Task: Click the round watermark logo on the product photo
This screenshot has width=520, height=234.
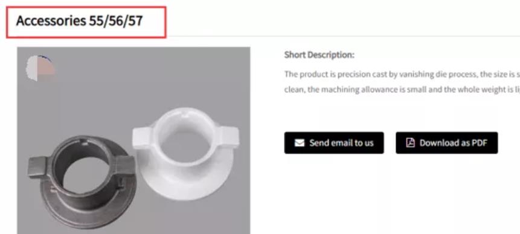Action: pos(40,68)
